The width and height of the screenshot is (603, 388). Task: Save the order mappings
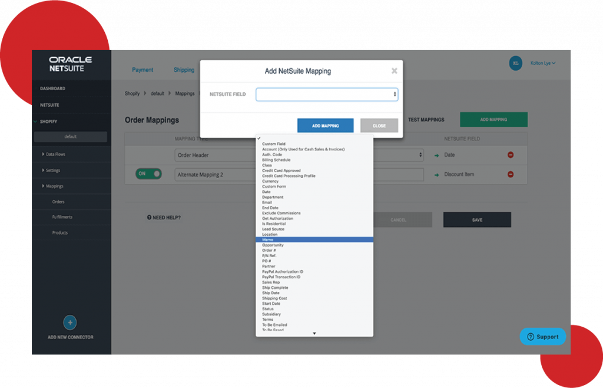(477, 220)
